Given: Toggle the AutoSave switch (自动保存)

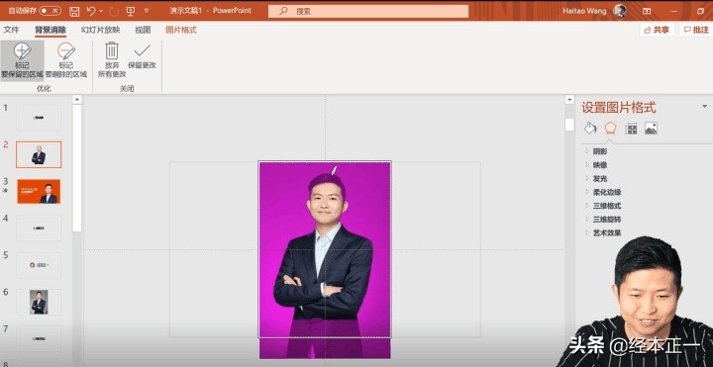Looking at the screenshot, I should [51, 11].
